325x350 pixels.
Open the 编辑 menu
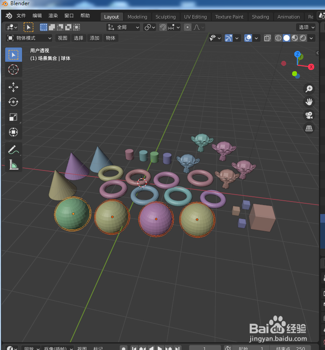click(37, 16)
